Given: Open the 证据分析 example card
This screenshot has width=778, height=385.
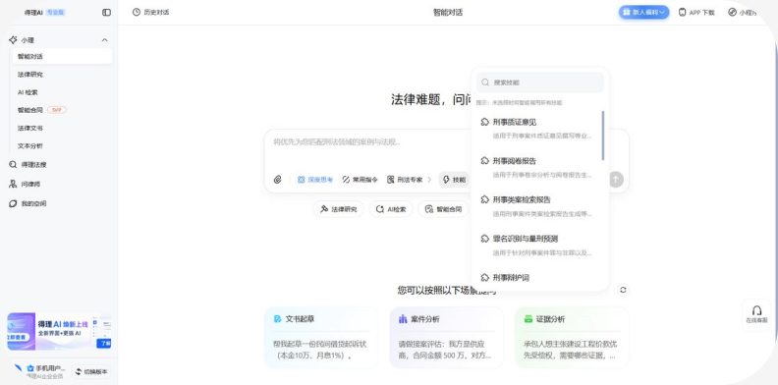Looking at the screenshot, I should (572, 338).
